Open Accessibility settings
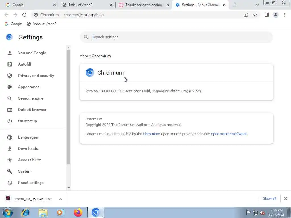 [x=30, y=160]
